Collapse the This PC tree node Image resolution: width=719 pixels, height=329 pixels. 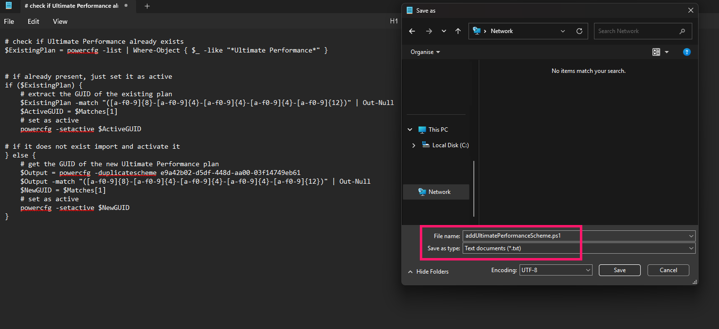410,130
